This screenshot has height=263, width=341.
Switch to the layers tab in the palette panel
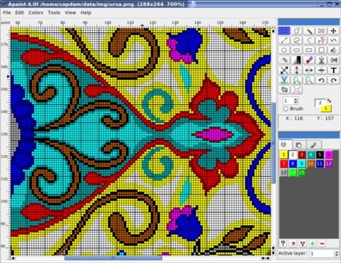click(x=299, y=145)
